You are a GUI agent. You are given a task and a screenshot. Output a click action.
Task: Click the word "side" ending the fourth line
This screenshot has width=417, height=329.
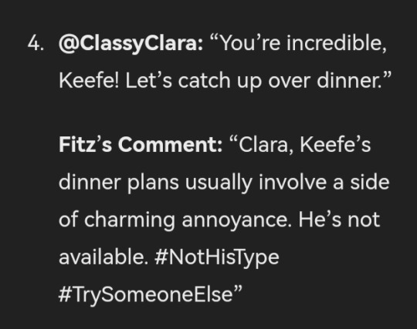370,182
